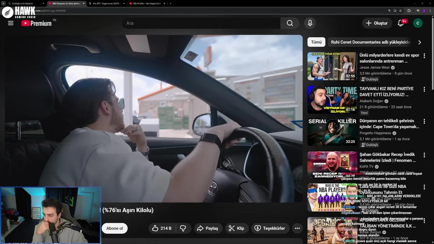Visit the Progetto Happiness channel
434x244 pixels.
(376, 133)
